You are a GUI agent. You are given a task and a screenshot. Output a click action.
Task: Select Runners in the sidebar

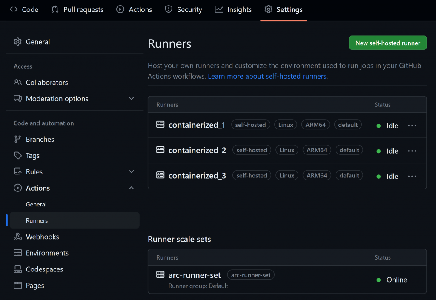[x=75, y=220]
